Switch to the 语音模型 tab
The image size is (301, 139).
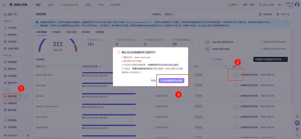click(x=86, y=32)
